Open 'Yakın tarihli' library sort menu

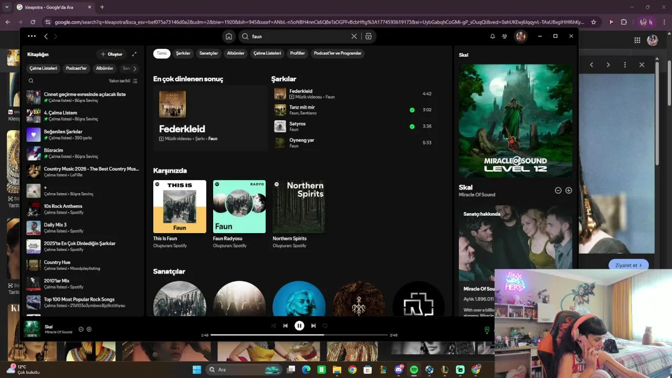[123, 81]
